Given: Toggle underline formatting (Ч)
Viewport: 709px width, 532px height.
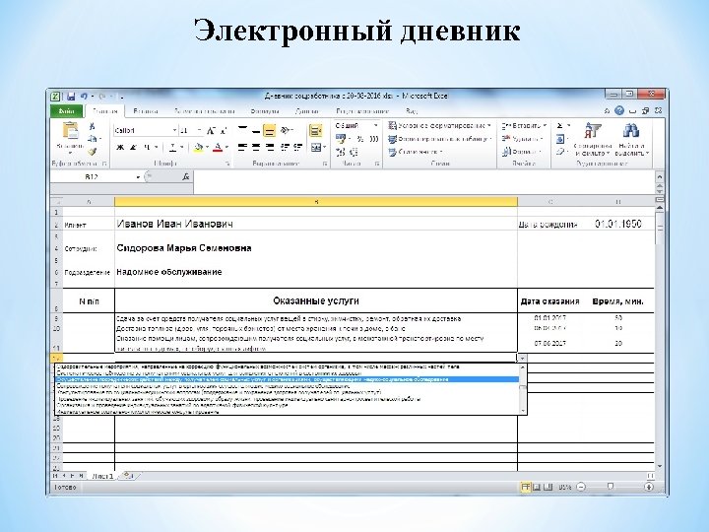Looking at the screenshot, I should 147,147.
